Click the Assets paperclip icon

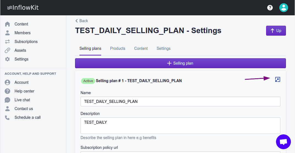[x=7, y=50]
